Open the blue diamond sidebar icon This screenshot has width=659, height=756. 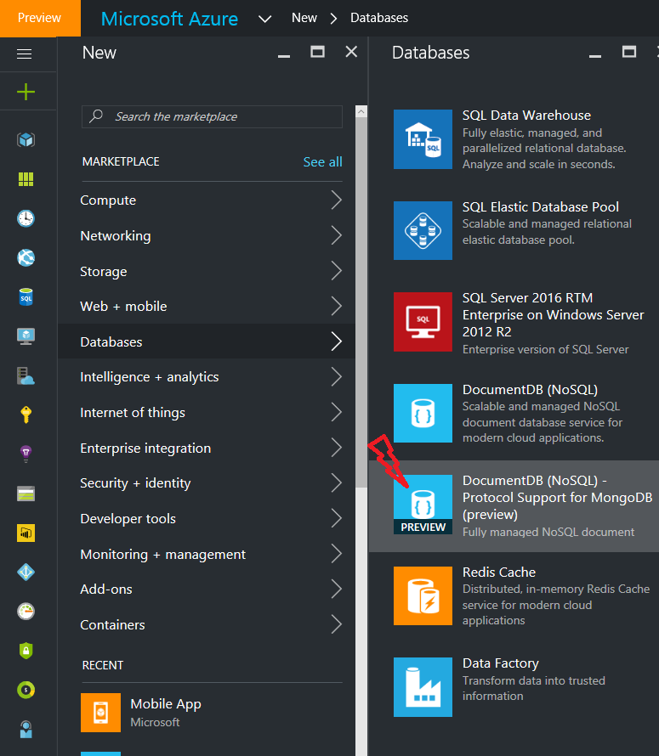point(26,573)
